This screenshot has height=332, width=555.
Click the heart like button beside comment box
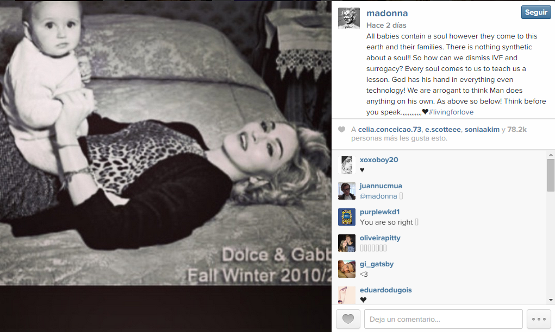click(348, 319)
